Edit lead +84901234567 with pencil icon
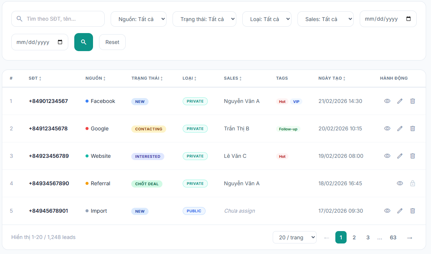 (x=400, y=101)
